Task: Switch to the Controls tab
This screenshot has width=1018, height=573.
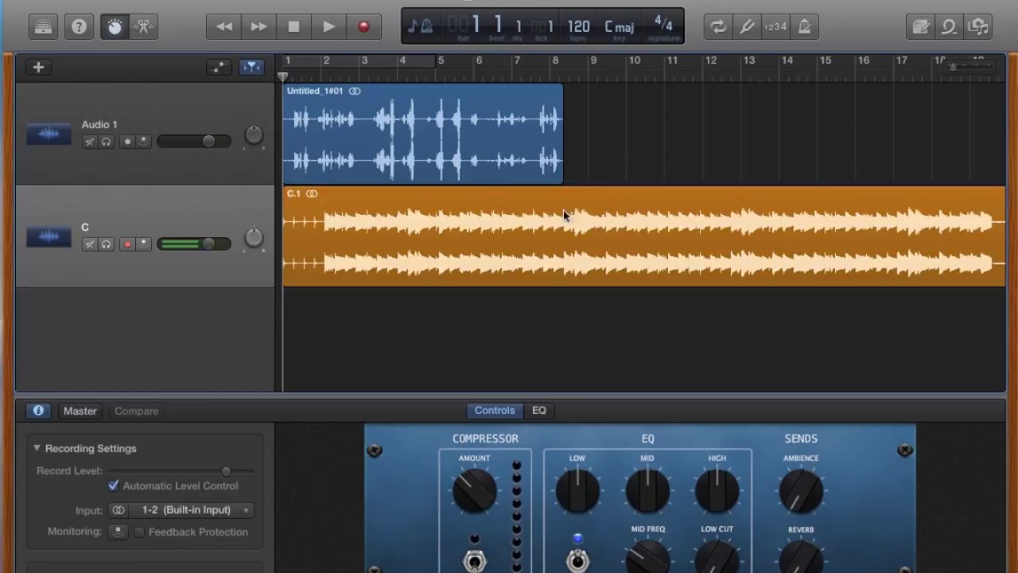Action: [495, 411]
